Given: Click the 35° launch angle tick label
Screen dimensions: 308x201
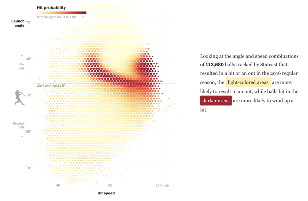Looking at the screenshot, I should pos(28,59).
